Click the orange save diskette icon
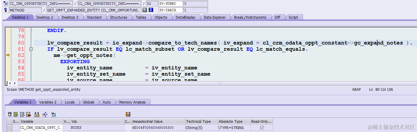 (128, 114)
